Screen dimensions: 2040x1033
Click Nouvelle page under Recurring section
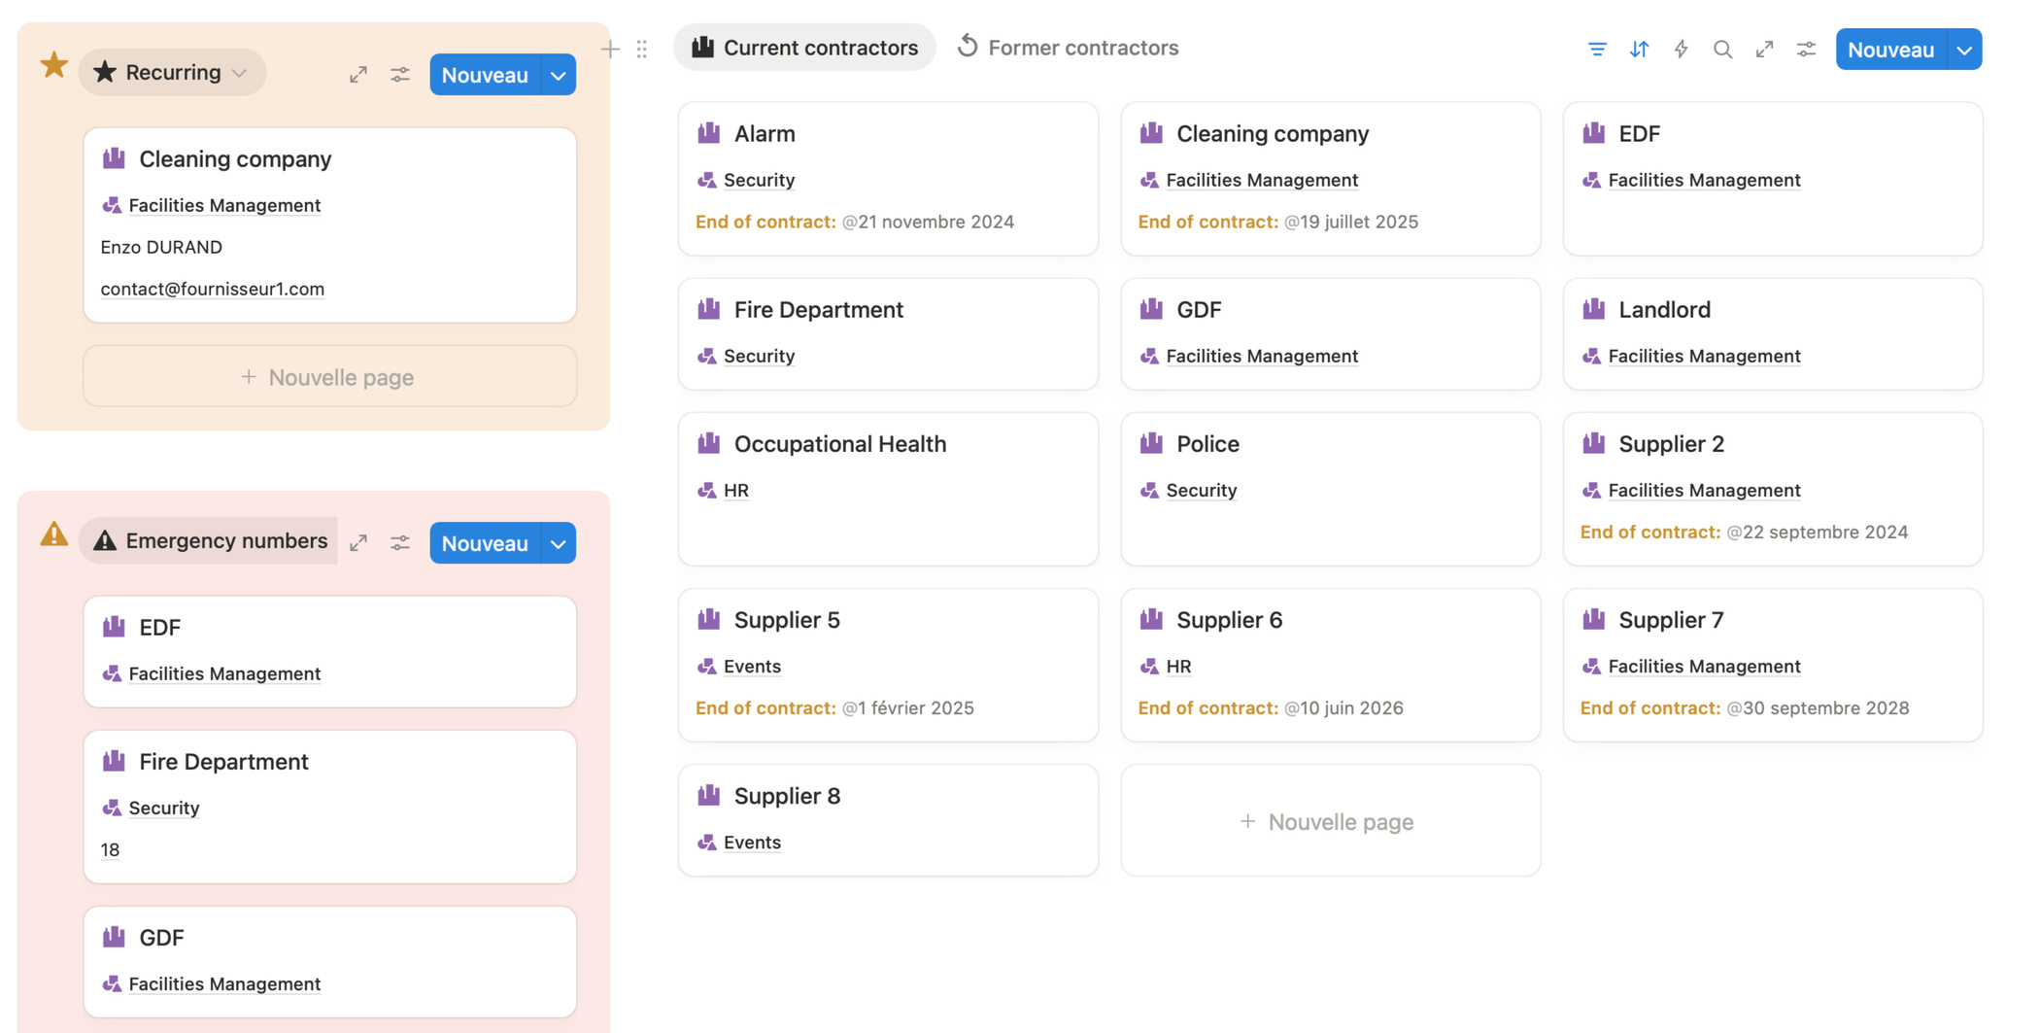(329, 377)
